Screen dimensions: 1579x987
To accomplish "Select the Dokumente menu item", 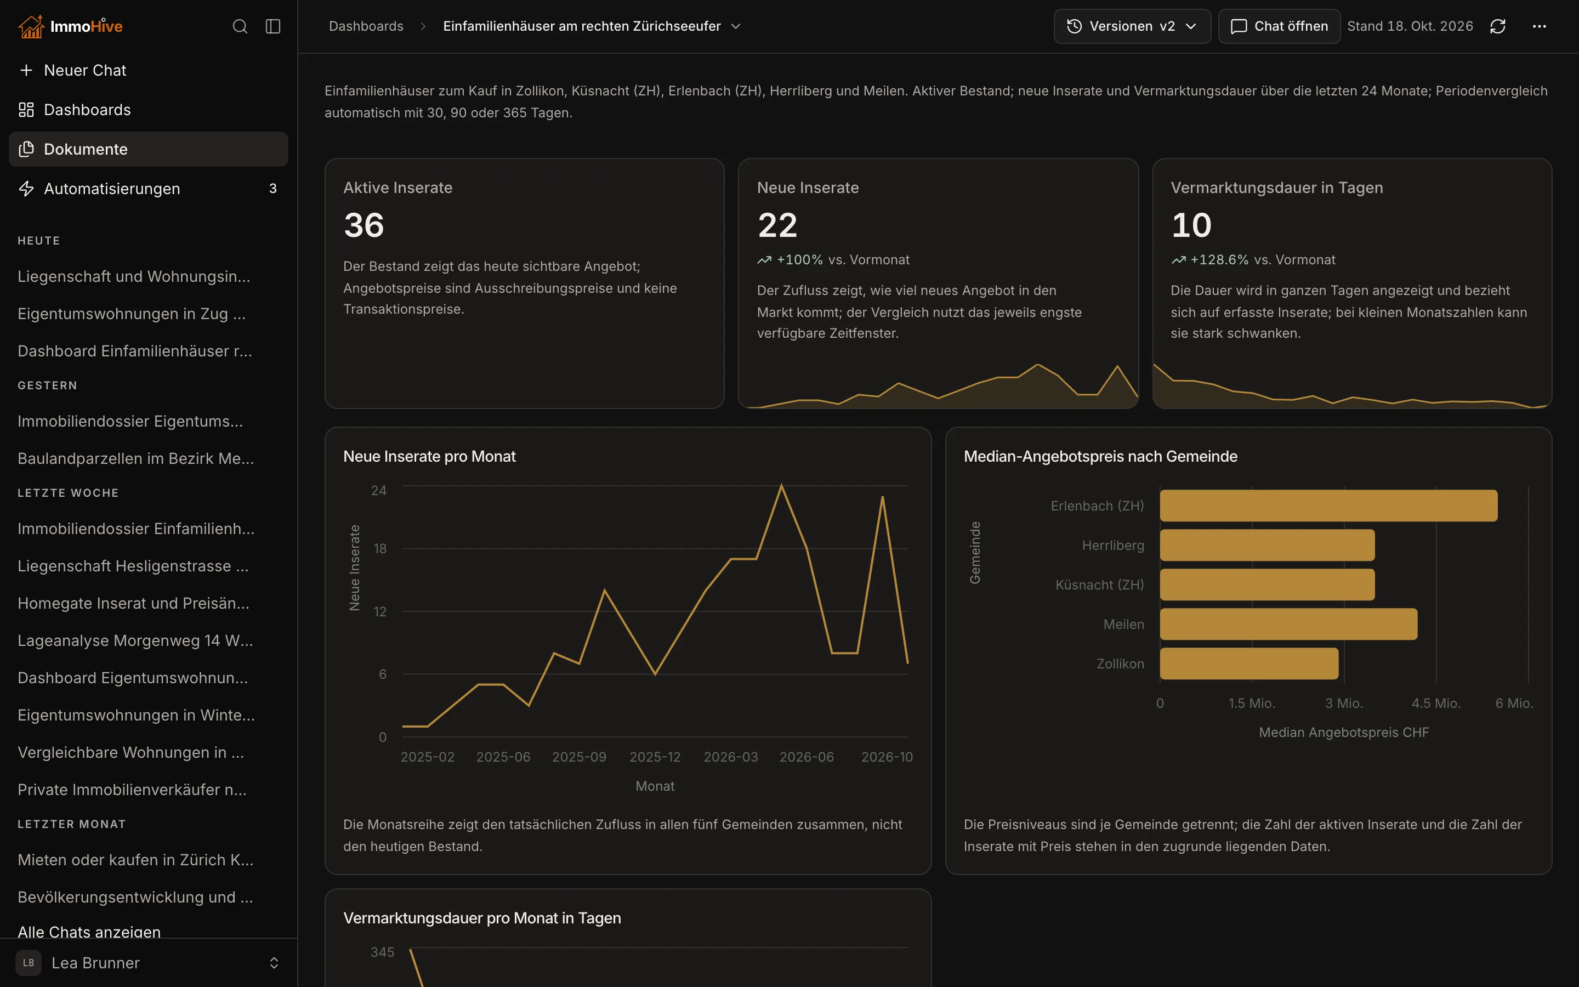I will tap(149, 149).
